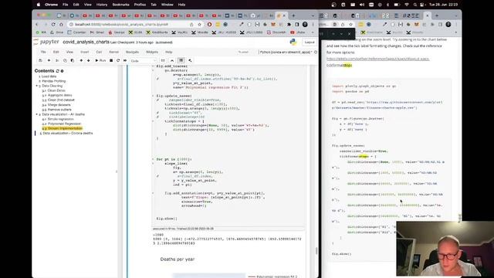The width and height of the screenshot is (494, 278).
Task: Jump to Load data section
Action: coord(49,76)
